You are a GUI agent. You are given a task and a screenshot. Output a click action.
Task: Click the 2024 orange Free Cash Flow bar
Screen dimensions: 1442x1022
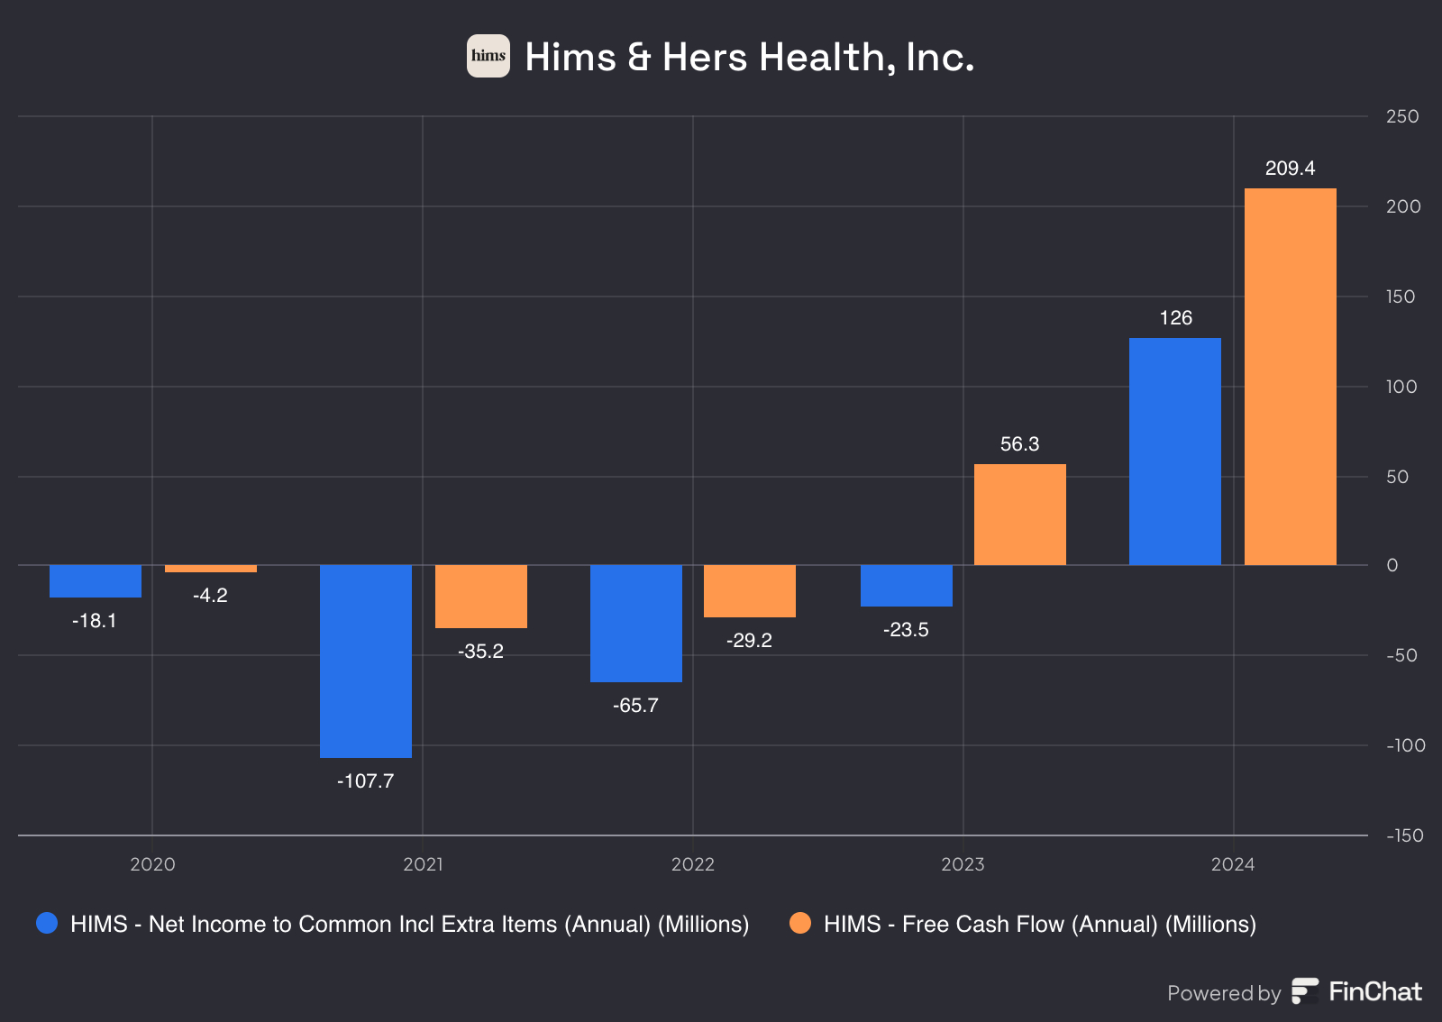[1291, 377]
